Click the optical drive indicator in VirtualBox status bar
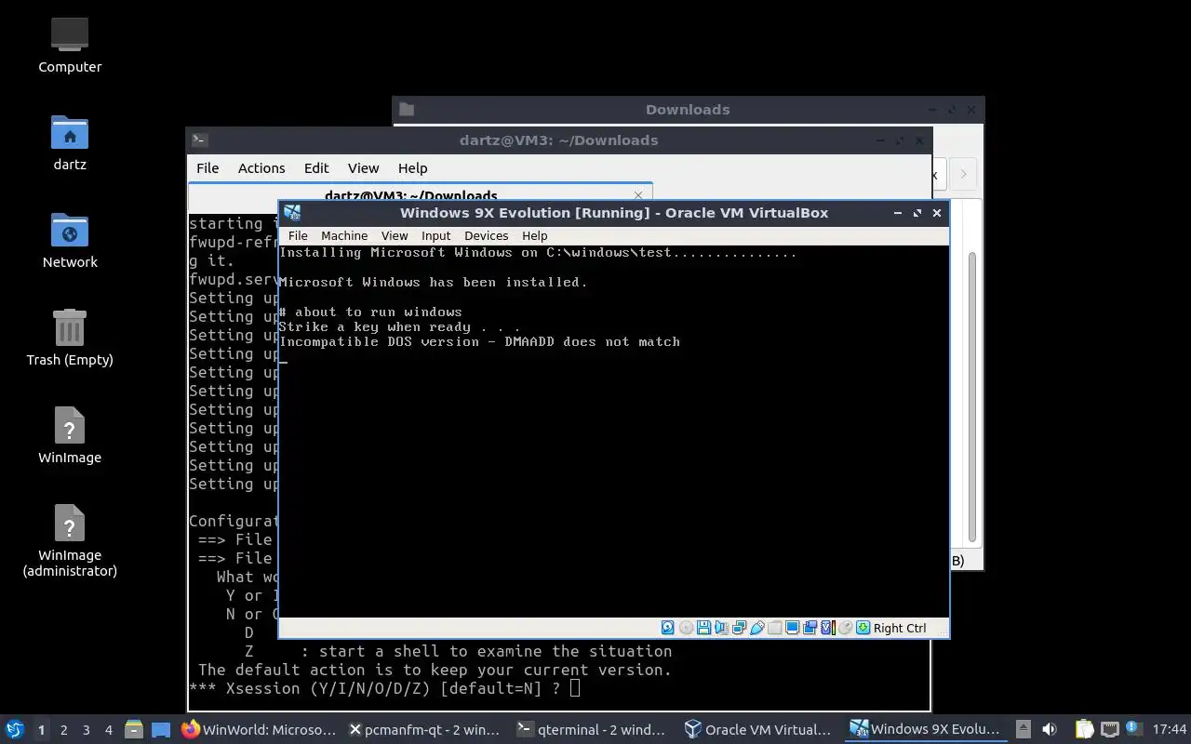Viewport: 1191px width, 744px height. [686, 628]
